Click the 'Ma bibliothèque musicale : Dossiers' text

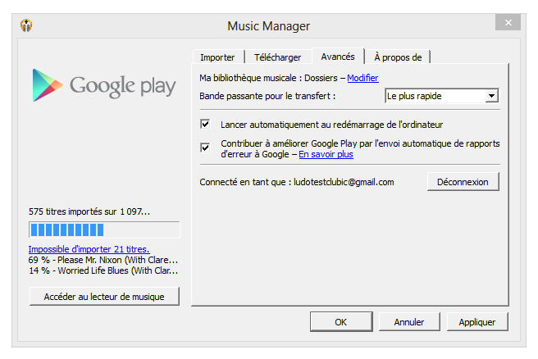click(269, 78)
